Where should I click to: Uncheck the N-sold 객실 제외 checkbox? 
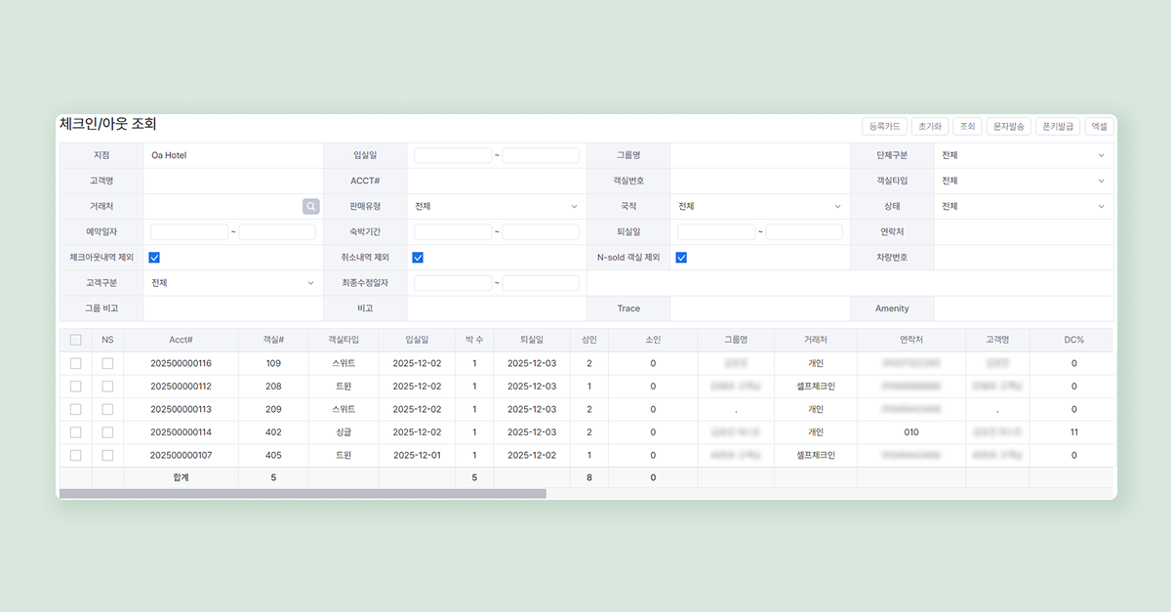(x=681, y=258)
